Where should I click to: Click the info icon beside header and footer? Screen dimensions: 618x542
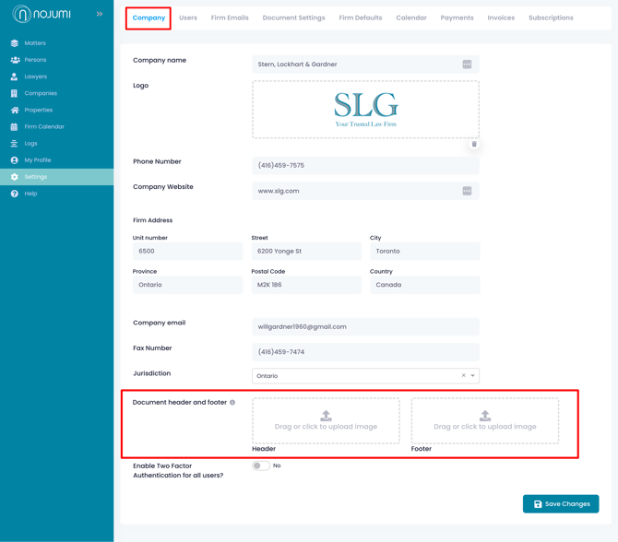tap(232, 403)
